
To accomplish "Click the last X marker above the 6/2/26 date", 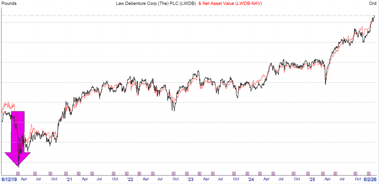I will click(x=368, y=173).
